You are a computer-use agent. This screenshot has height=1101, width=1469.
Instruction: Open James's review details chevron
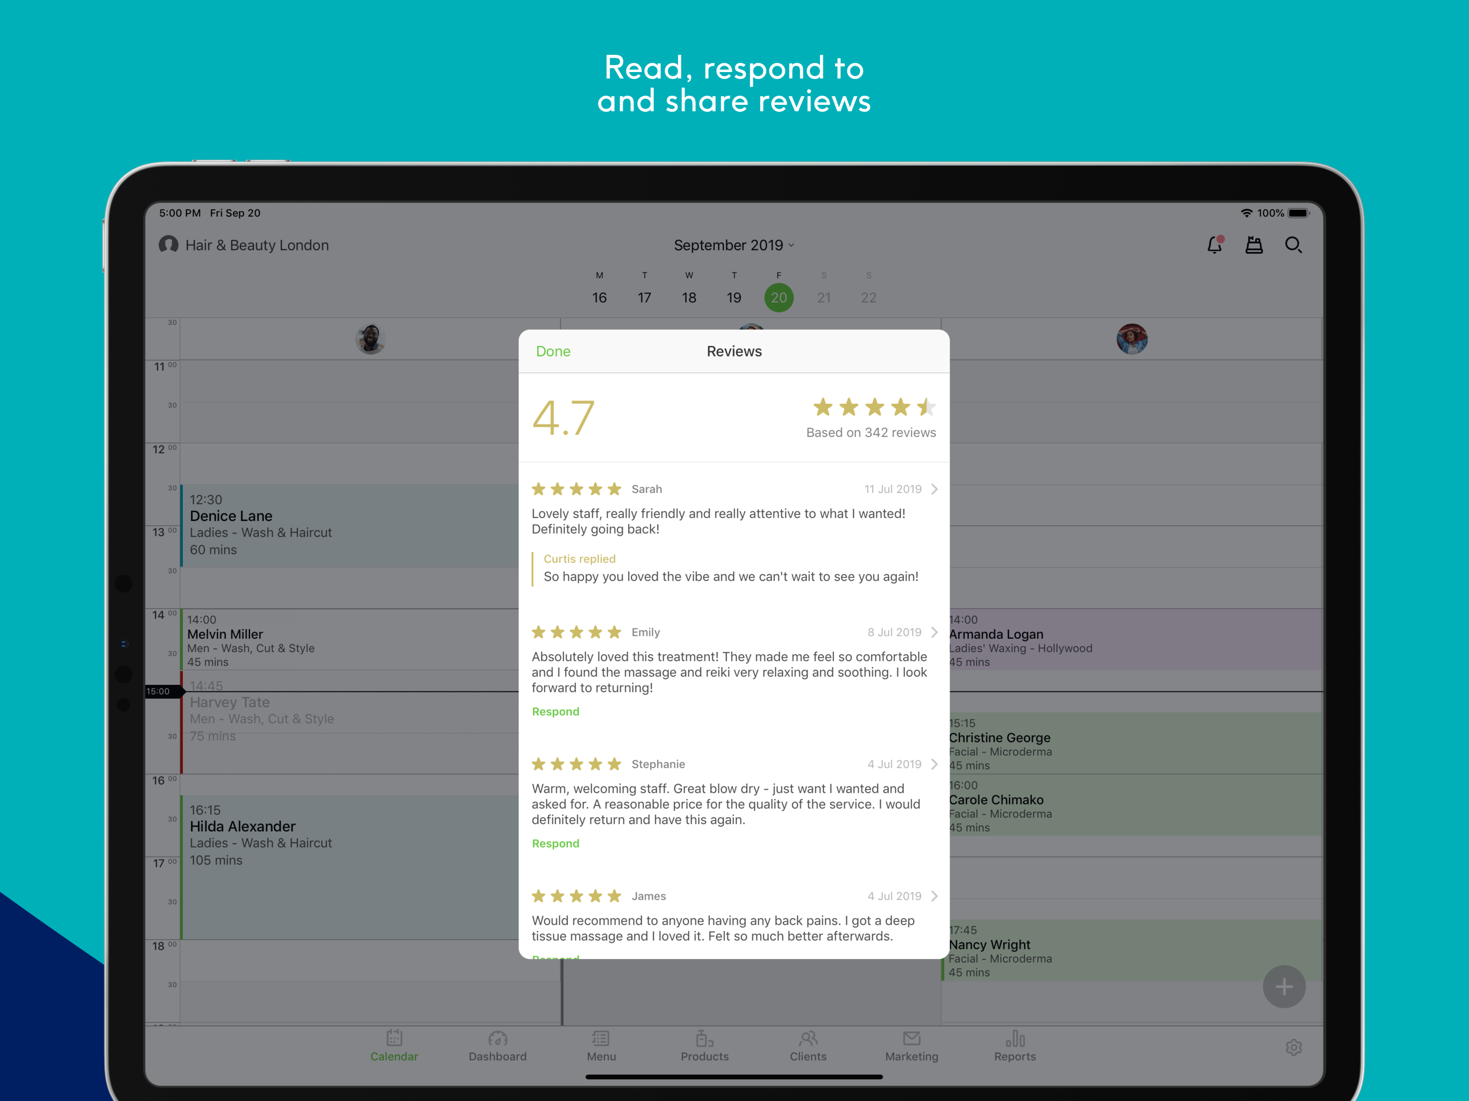pyautogui.click(x=935, y=896)
